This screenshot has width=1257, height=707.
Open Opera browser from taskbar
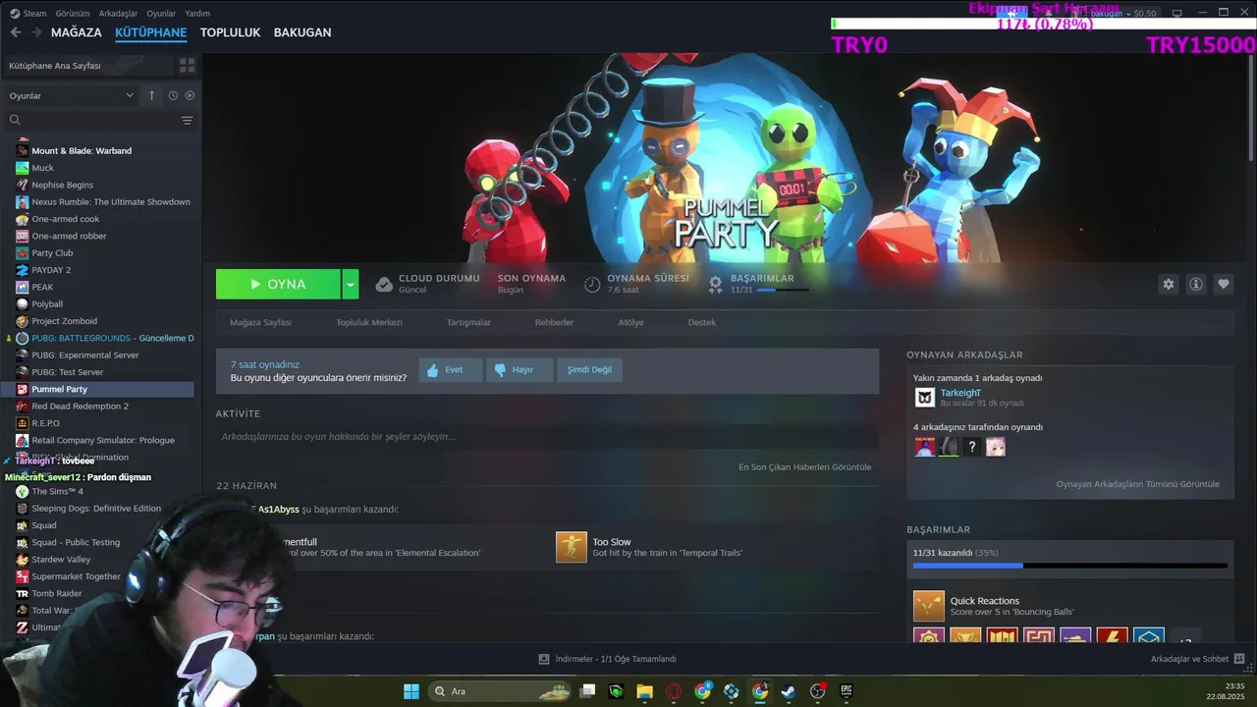pos(674,691)
